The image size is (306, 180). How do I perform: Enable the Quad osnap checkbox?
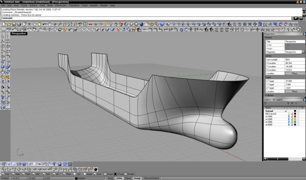[x=84, y=174]
